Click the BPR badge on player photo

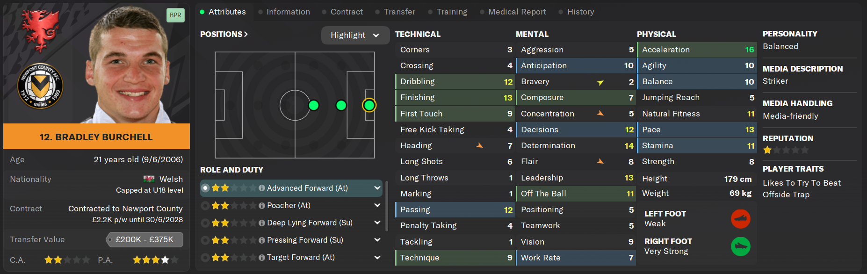(175, 15)
